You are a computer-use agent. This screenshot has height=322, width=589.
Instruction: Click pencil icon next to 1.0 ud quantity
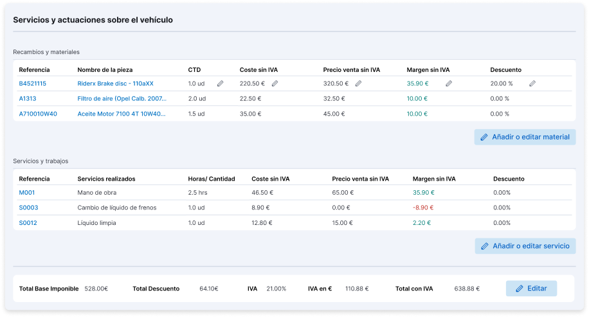pyautogui.click(x=220, y=84)
